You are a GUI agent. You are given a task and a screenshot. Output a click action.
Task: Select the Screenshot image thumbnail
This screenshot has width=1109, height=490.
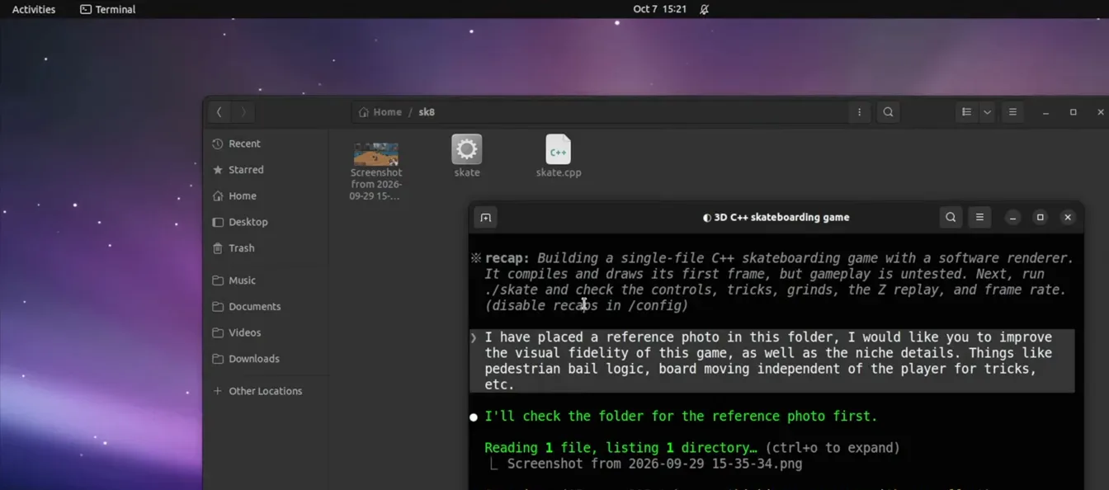[x=376, y=153]
